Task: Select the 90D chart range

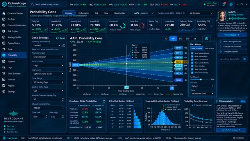Action: pyautogui.click(x=187, y=39)
